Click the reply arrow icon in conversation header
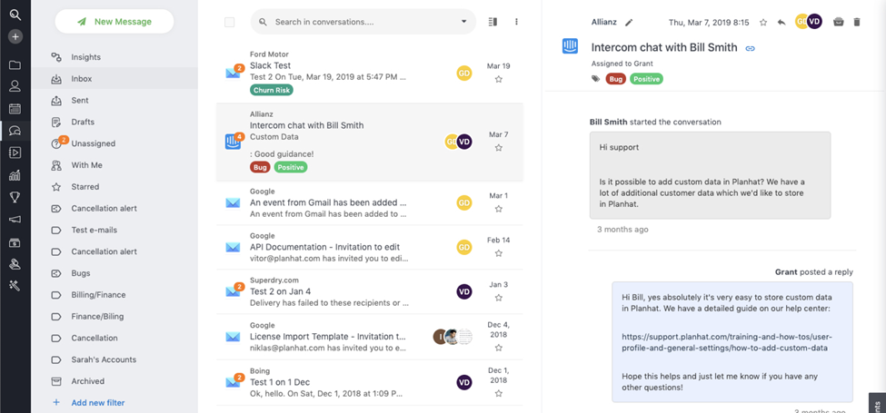886x413 pixels. [781, 23]
